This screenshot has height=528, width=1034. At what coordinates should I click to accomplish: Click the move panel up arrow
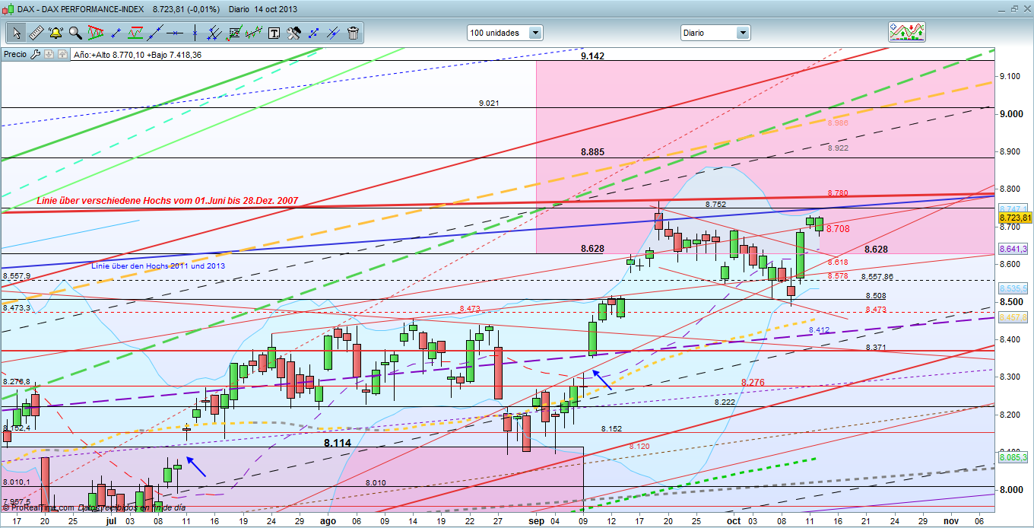[61, 54]
